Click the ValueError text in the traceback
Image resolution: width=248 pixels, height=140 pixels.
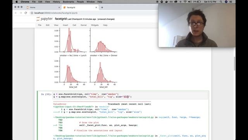click(60, 104)
